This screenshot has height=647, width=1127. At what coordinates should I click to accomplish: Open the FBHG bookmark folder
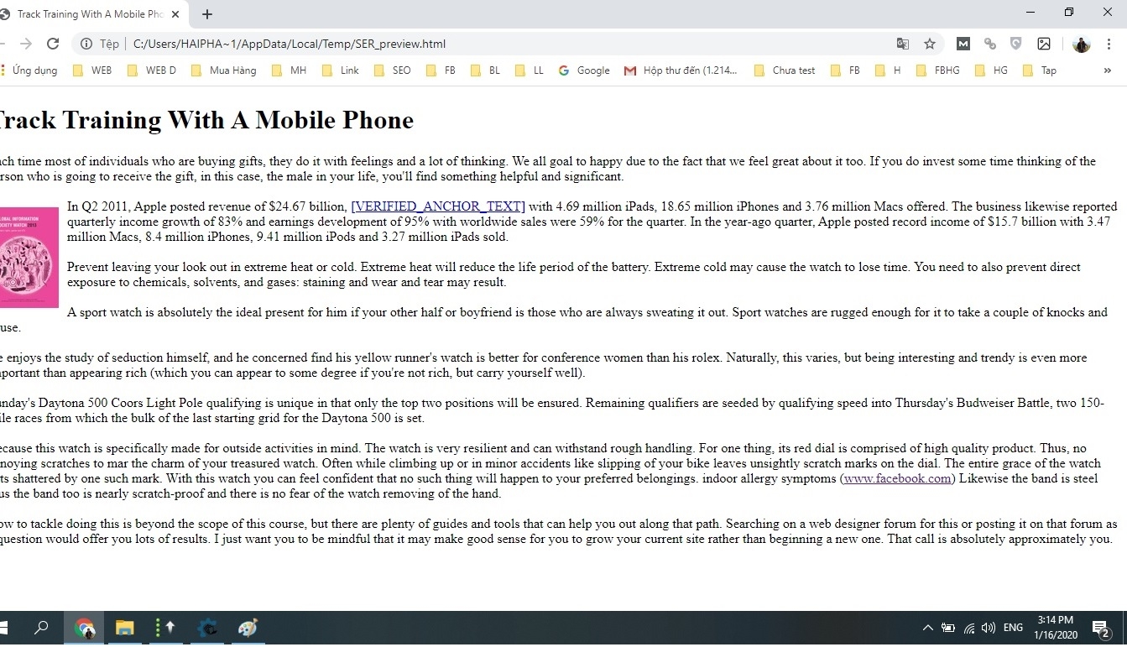(x=938, y=70)
